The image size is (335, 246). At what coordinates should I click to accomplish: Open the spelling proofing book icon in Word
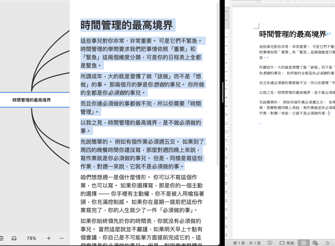pyautogui.click(x=270, y=243)
